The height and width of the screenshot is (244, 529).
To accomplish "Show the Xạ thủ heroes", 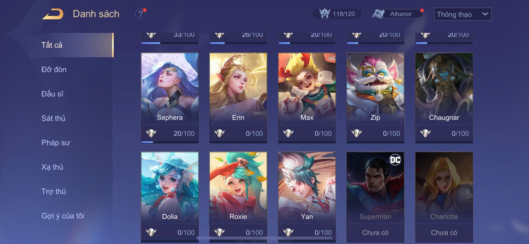I will pyautogui.click(x=52, y=167).
